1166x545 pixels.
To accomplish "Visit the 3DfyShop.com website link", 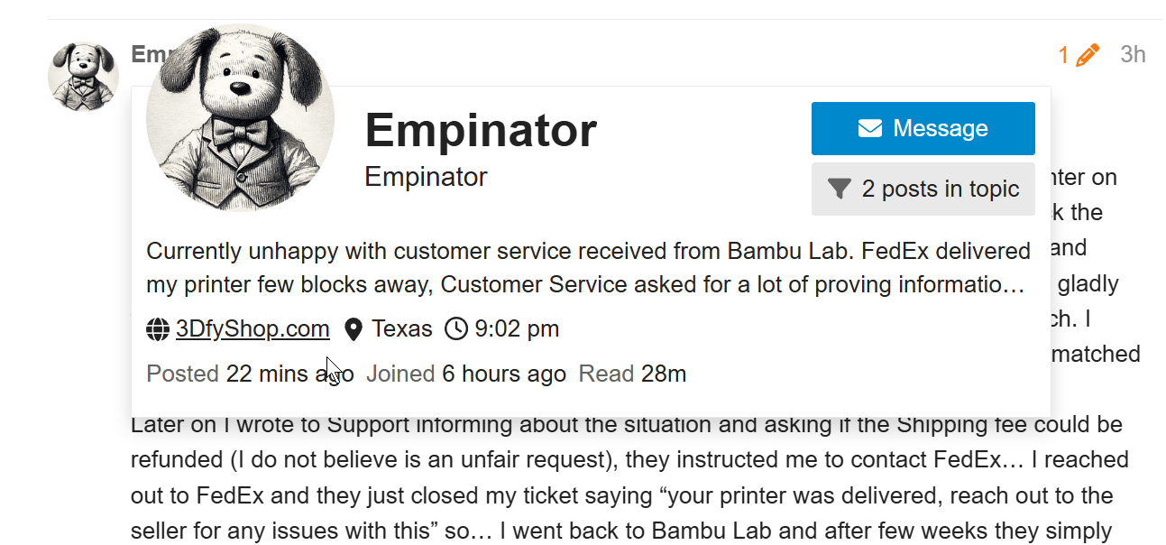I will tap(252, 329).
